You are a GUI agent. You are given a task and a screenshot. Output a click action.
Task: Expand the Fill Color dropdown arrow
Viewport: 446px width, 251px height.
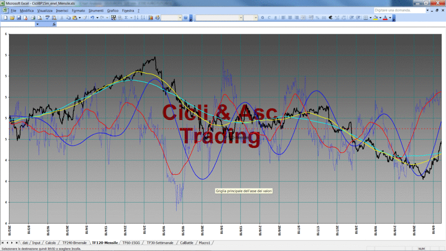[x=380, y=17]
